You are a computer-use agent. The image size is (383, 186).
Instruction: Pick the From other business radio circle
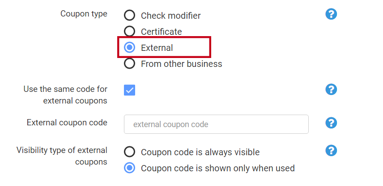[130, 64]
